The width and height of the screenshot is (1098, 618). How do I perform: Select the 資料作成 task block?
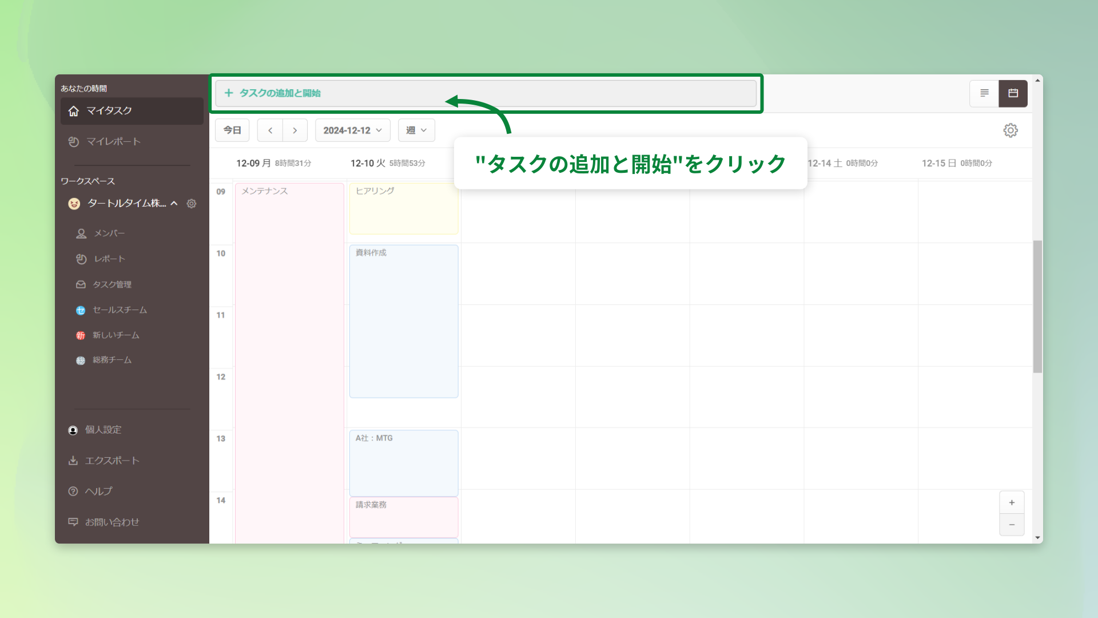[404, 320]
